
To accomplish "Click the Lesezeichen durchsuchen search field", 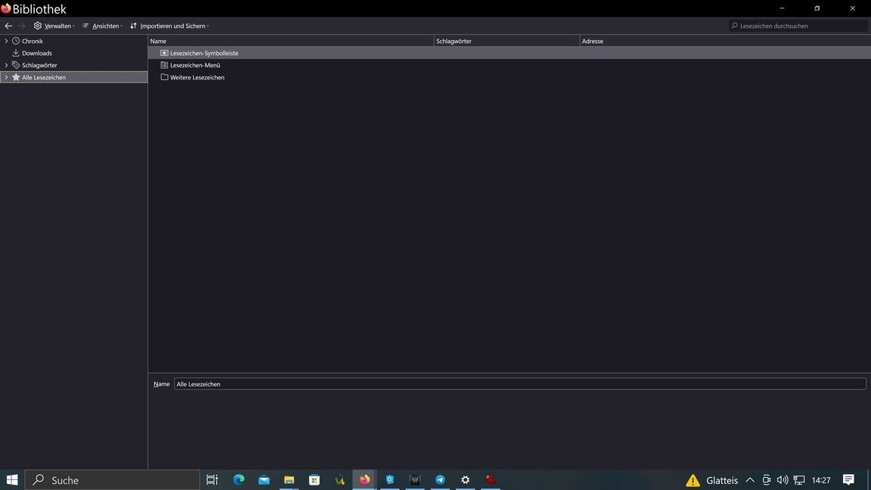I will [800, 26].
